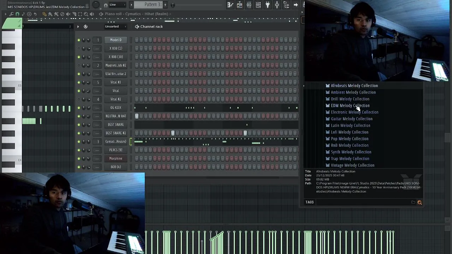This screenshot has width=452, height=254.
Task: Mute the OG KICK channel LED
Action: pyautogui.click(x=79, y=108)
